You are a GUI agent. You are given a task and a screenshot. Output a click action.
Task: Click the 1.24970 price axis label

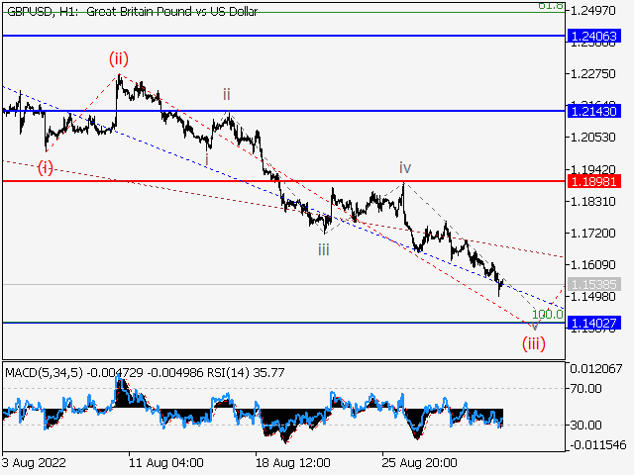coord(592,11)
